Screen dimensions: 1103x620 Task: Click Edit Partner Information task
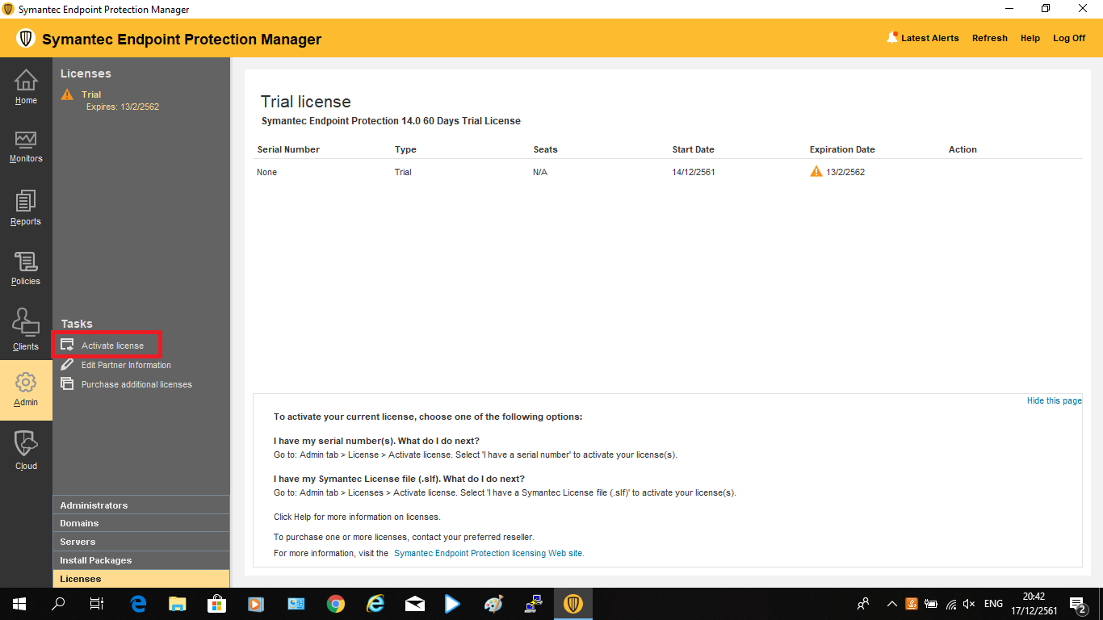coord(126,365)
